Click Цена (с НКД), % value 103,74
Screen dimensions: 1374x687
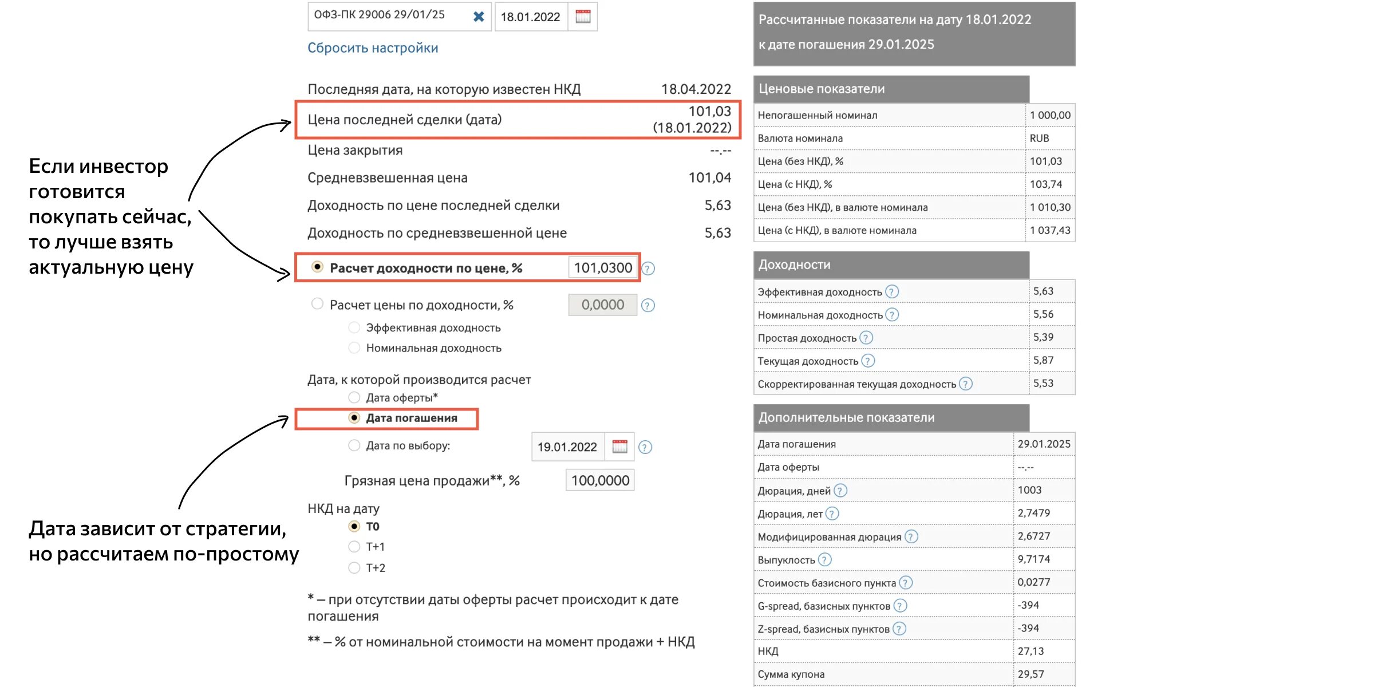(x=1046, y=184)
